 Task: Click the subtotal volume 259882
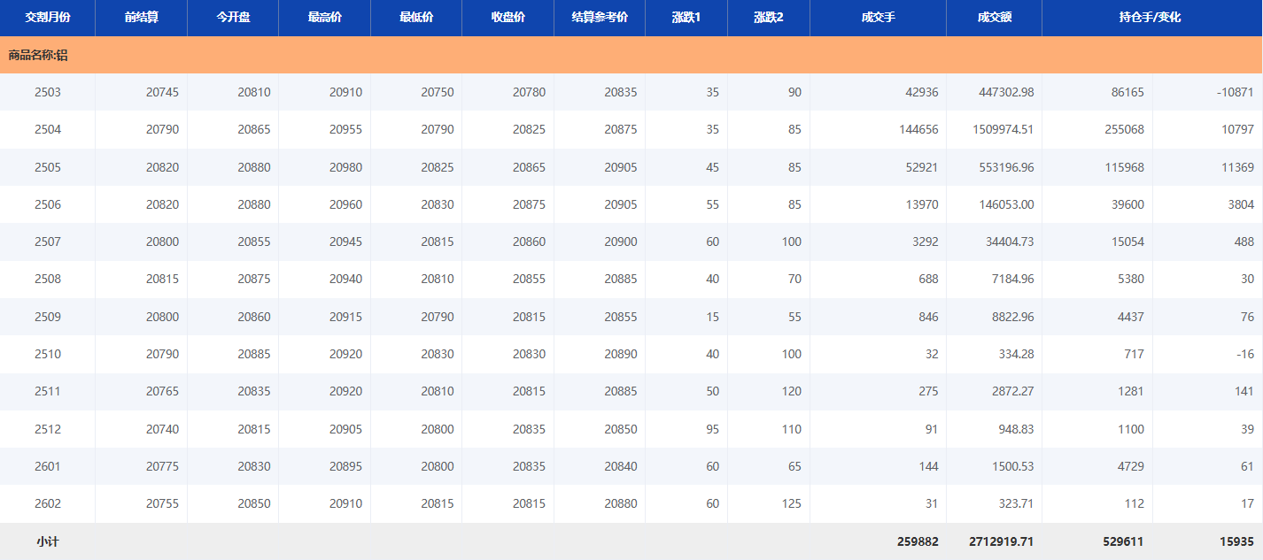[x=917, y=541]
